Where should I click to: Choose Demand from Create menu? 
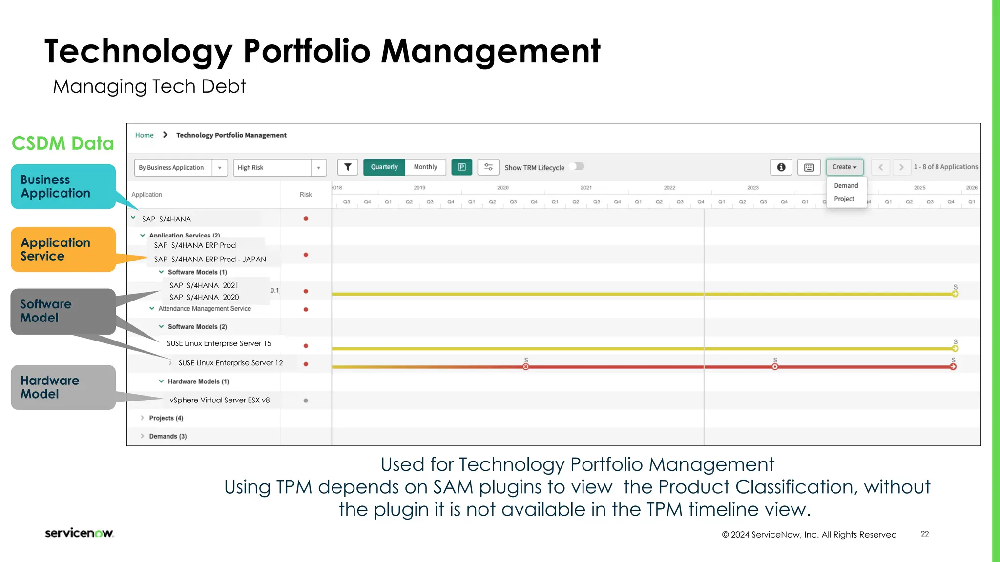coord(846,186)
